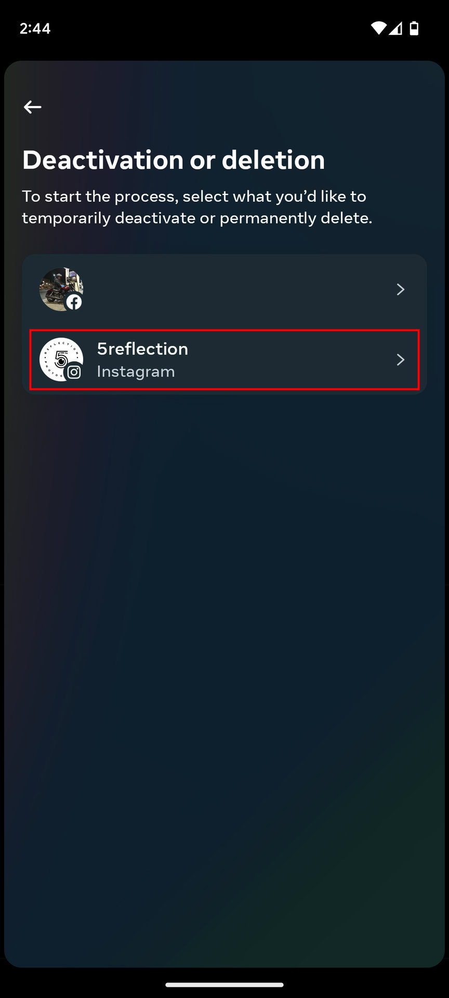Image resolution: width=449 pixels, height=998 pixels.
Task: Tap the battery status icon
Action: coord(414,28)
